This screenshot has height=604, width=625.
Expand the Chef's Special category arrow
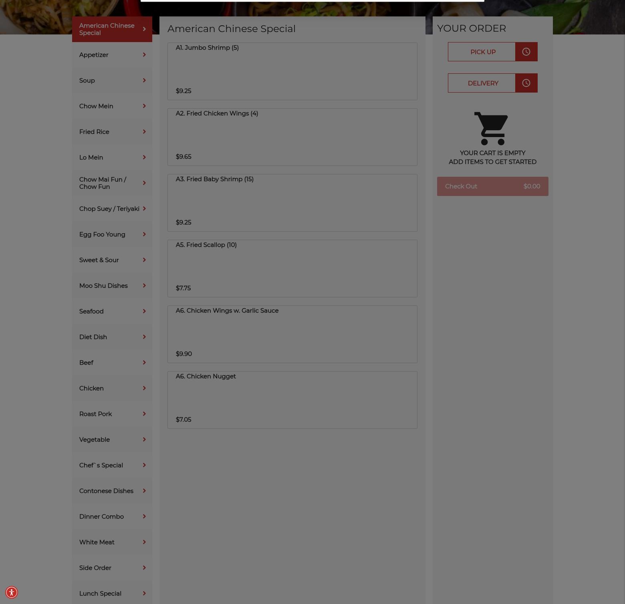(x=144, y=465)
